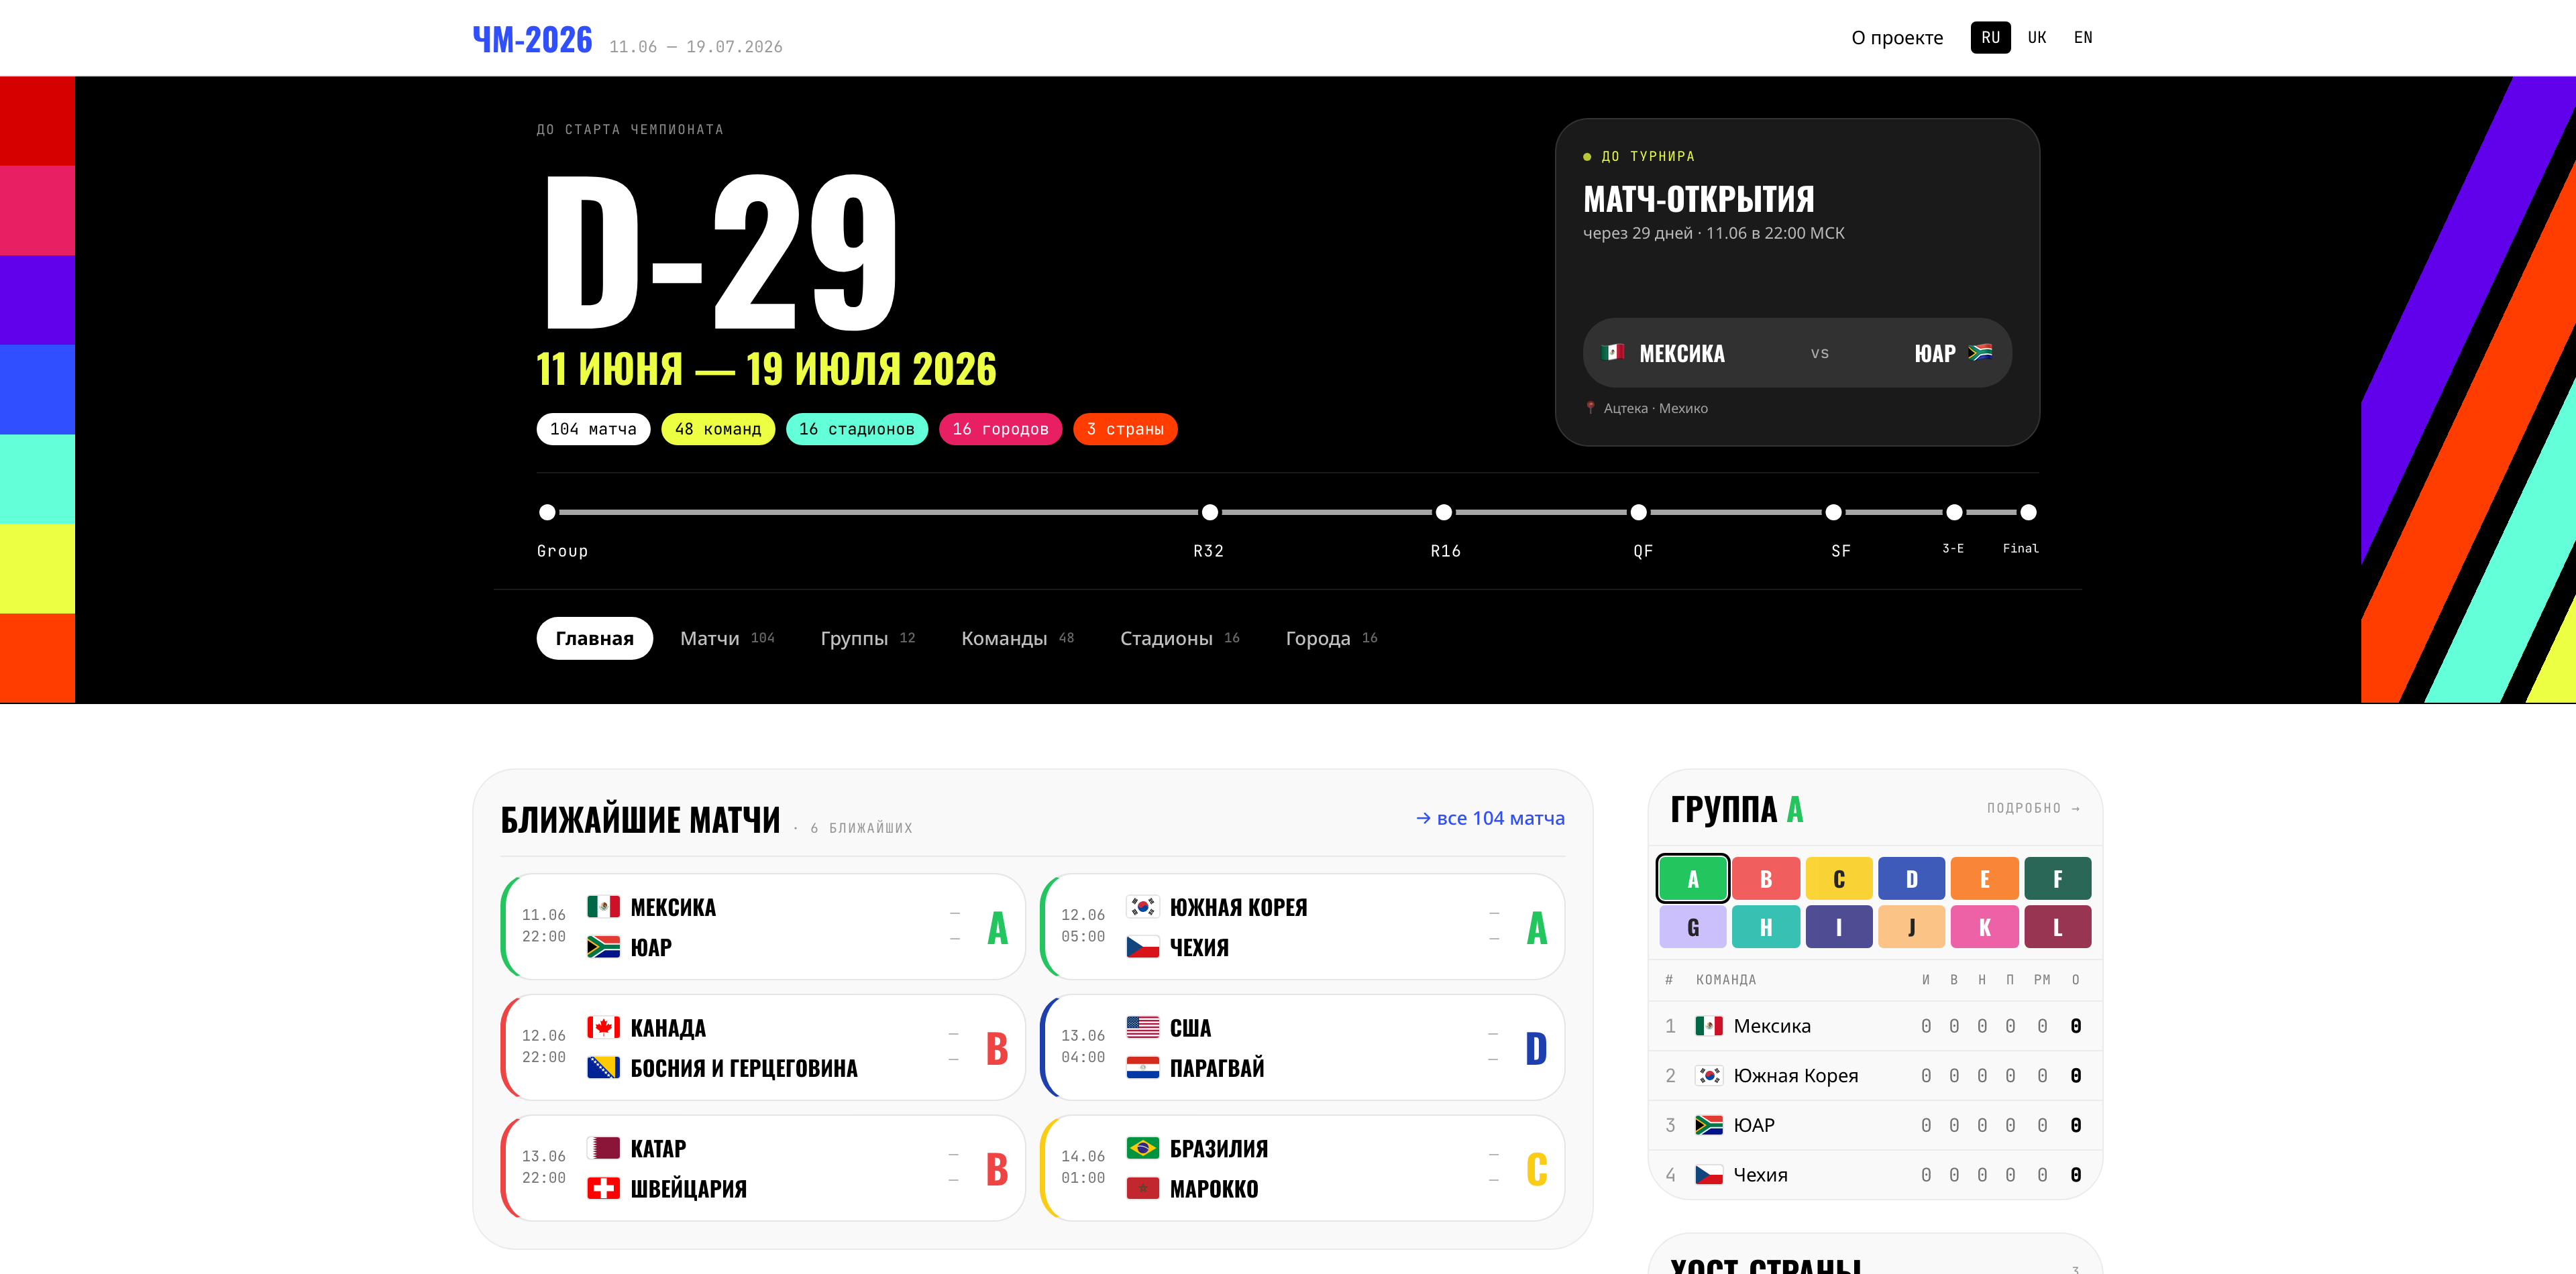
Task: Select the 48 команд pill
Action: click(x=717, y=428)
